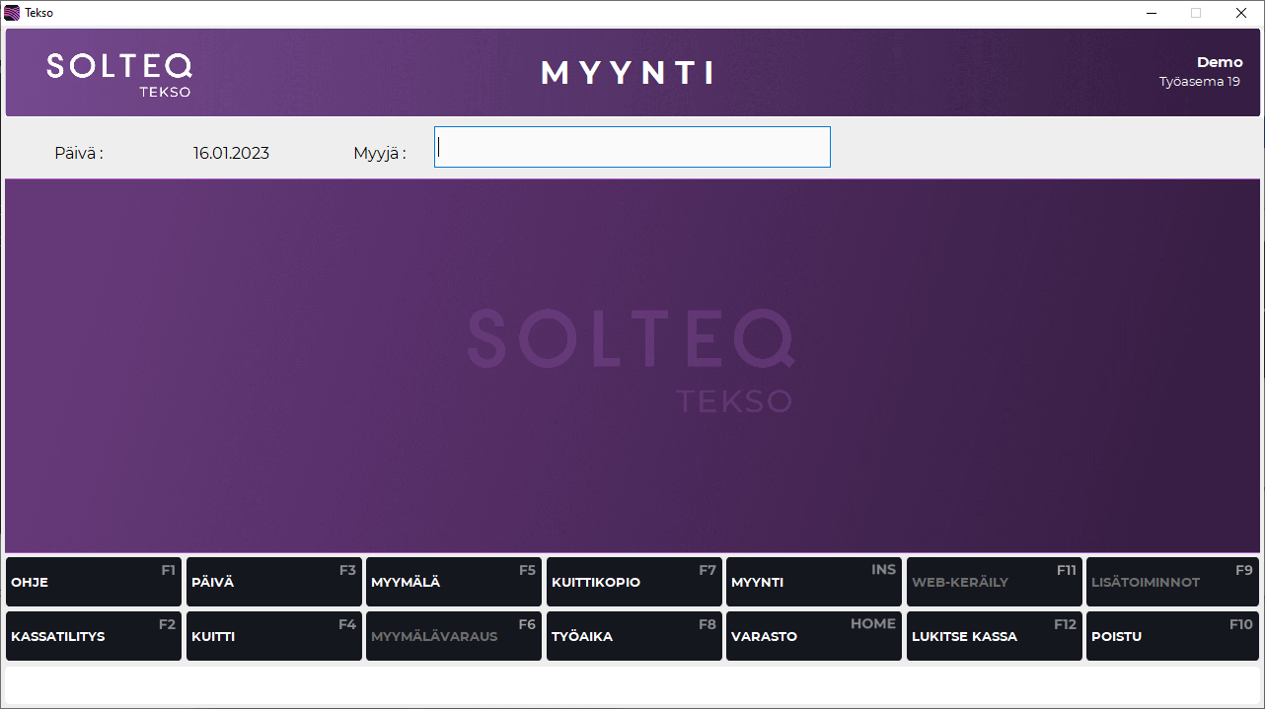Select MYYMÄLÄVARAUS F6 button
This screenshot has width=1265, height=709.
click(x=453, y=636)
